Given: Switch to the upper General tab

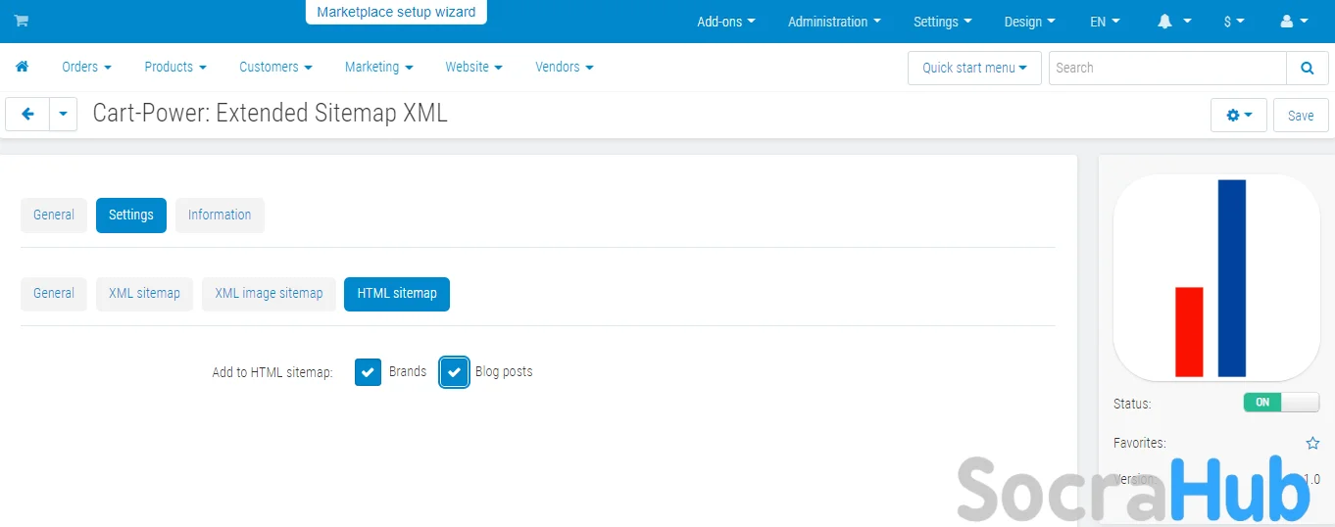Looking at the screenshot, I should pyautogui.click(x=54, y=216).
